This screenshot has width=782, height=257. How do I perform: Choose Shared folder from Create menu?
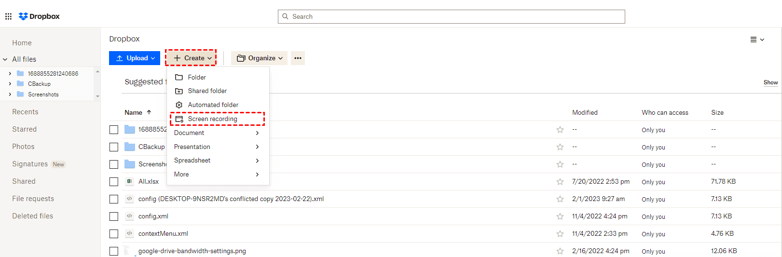pos(217,91)
